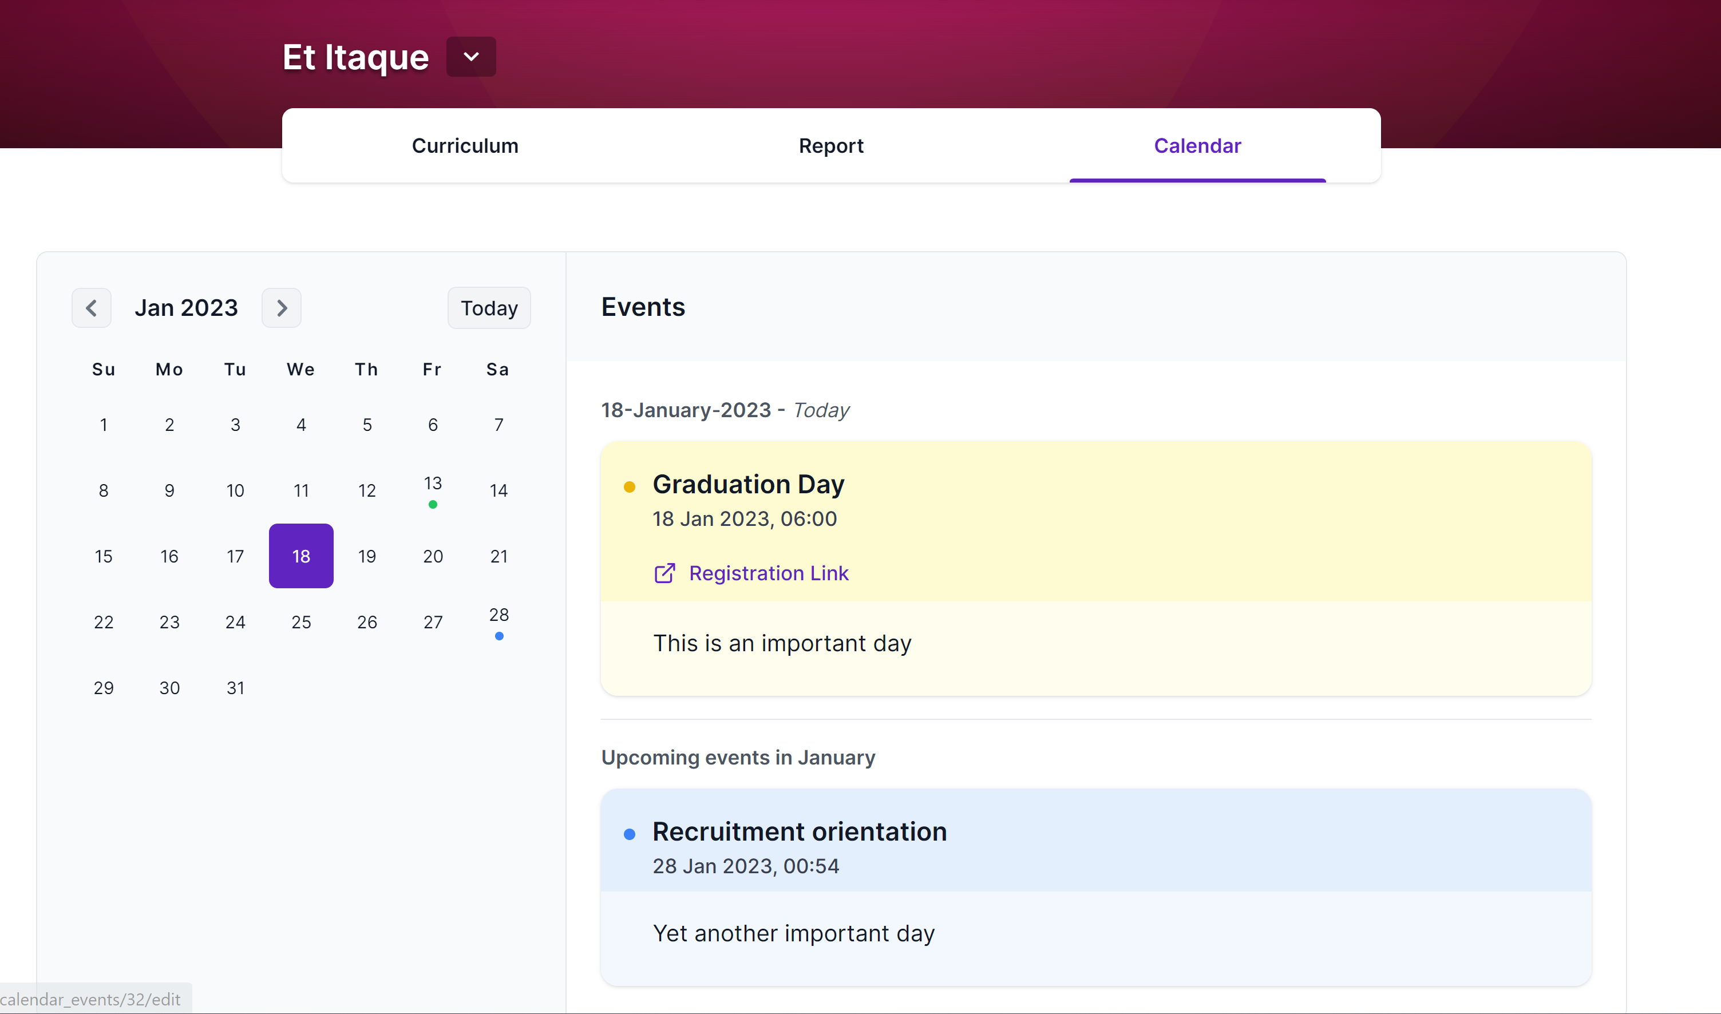Switch to the Curriculum tab
The image size is (1721, 1014).
(x=465, y=145)
